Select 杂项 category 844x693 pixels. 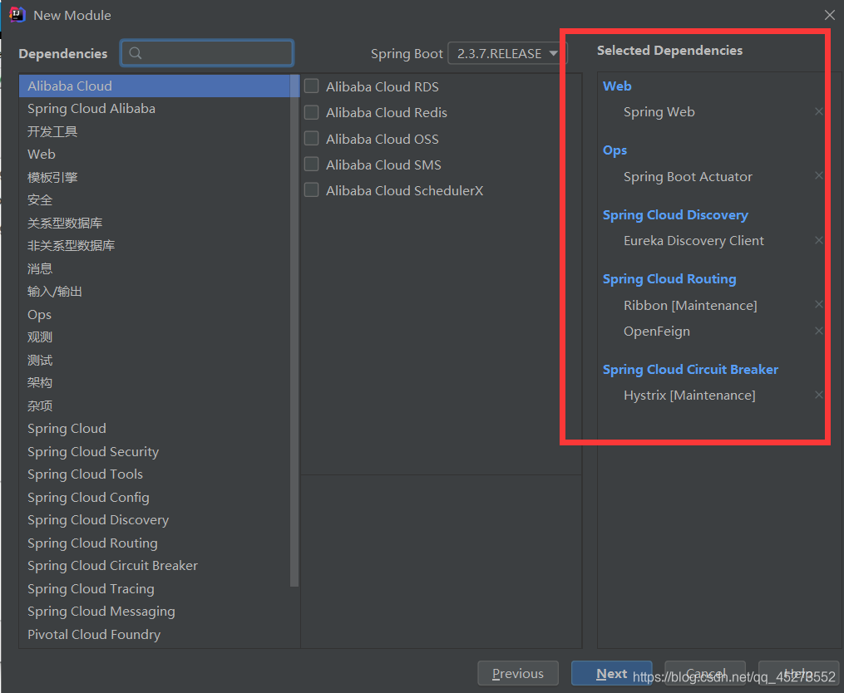[155, 406]
